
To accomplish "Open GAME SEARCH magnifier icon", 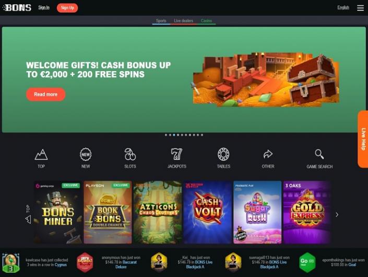I will tap(319, 154).
